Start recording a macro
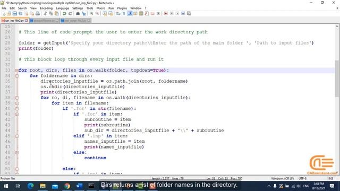Screen dimensions: 340x191 166,13
